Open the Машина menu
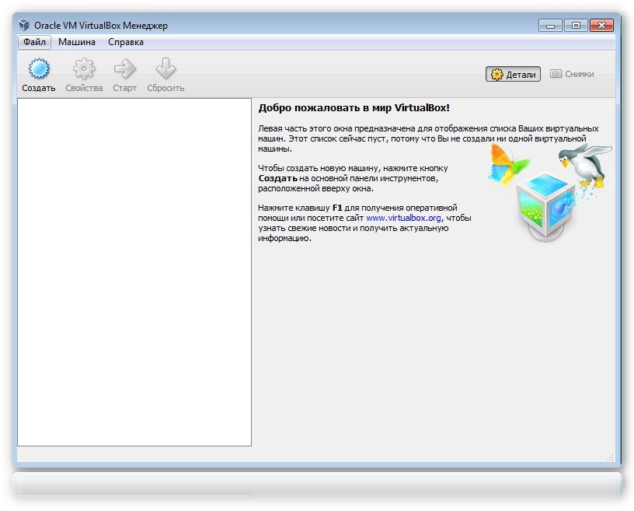 click(77, 42)
